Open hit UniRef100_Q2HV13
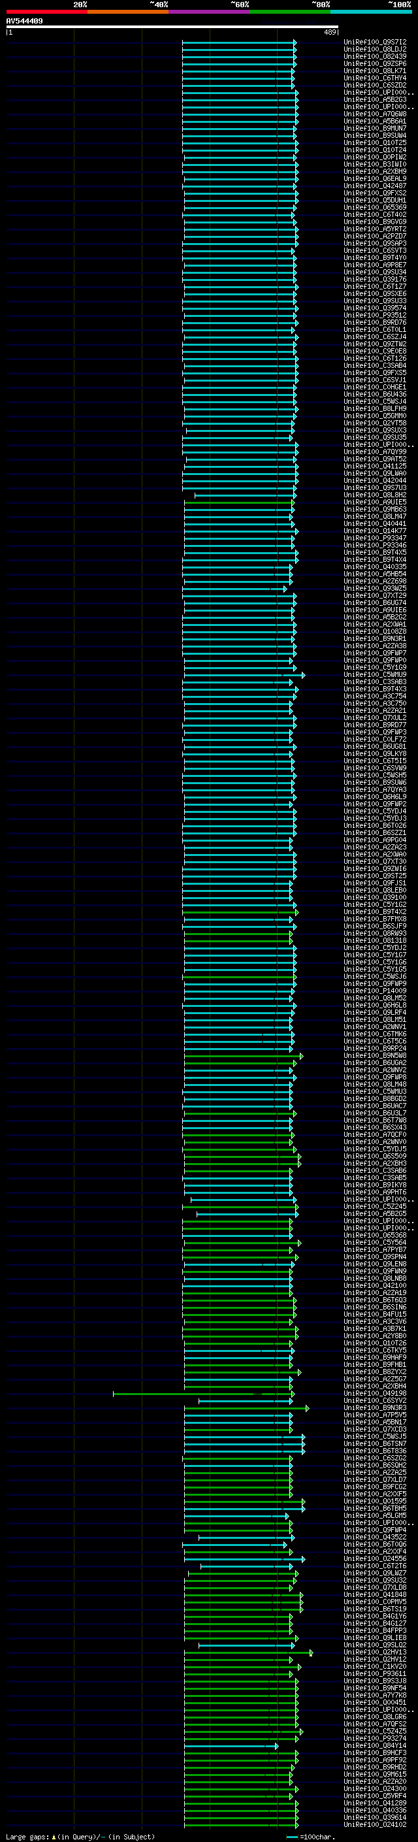 [x=375, y=1652]
